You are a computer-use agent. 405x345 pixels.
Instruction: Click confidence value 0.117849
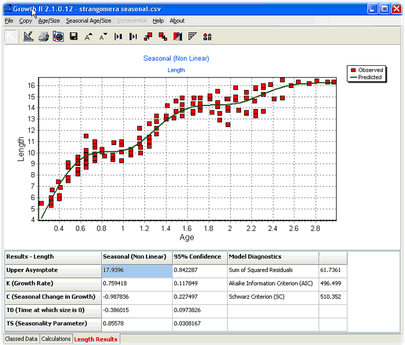click(x=200, y=283)
